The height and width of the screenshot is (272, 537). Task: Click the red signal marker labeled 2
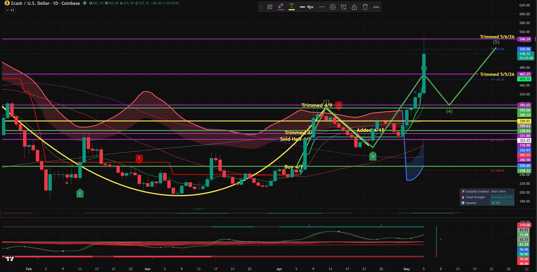click(339, 105)
